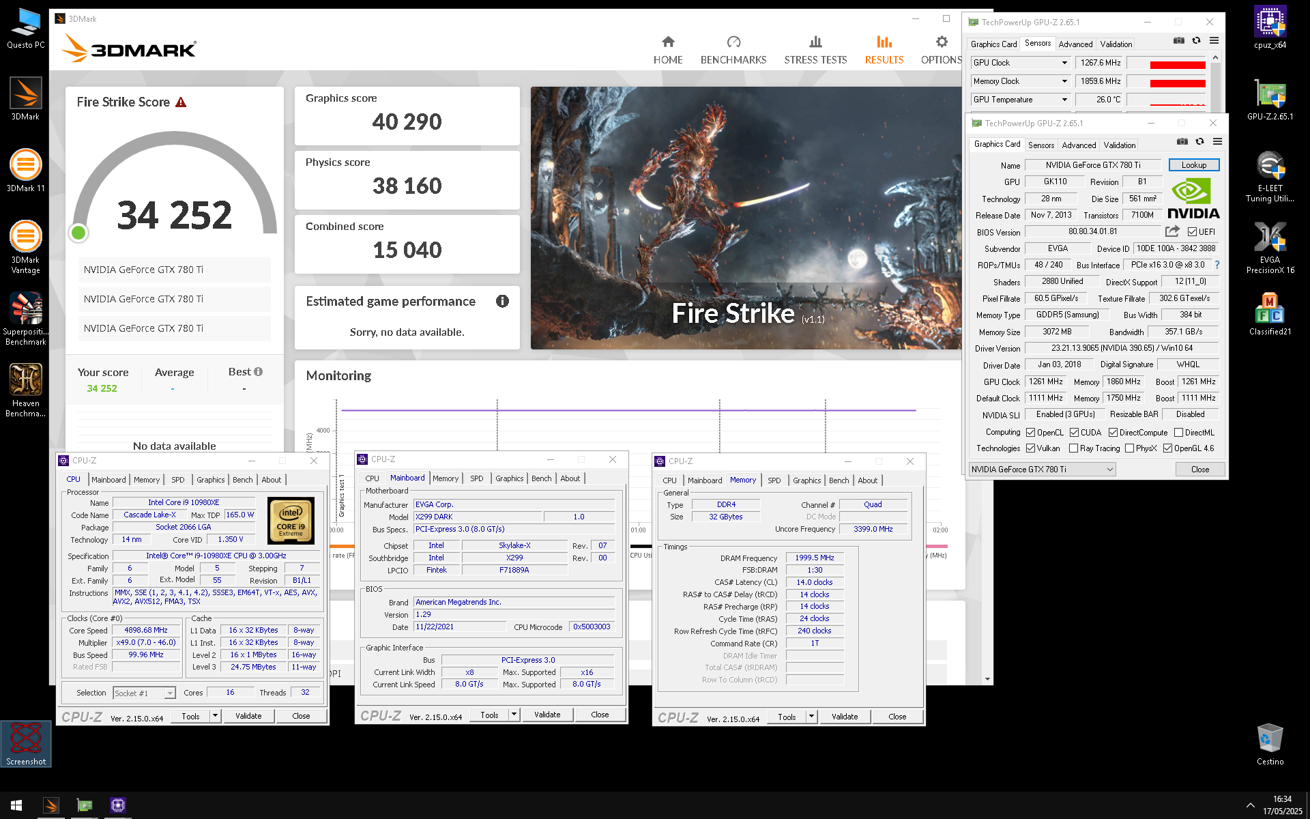
Task: Click Validate in CPU-Z Mainboard window
Action: (547, 715)
